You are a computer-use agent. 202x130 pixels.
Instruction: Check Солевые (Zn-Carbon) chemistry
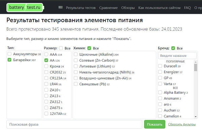76,60
